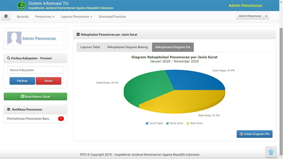The width and height of the screenshot is (283, 159).
Task: Switch to the Laporan Tabel tab
Action: pyautogui.click(x=90, y=47)
